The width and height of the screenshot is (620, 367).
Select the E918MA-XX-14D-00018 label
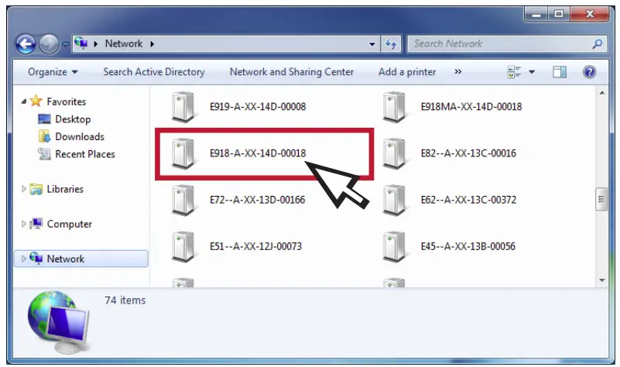(x=471, y=106)
